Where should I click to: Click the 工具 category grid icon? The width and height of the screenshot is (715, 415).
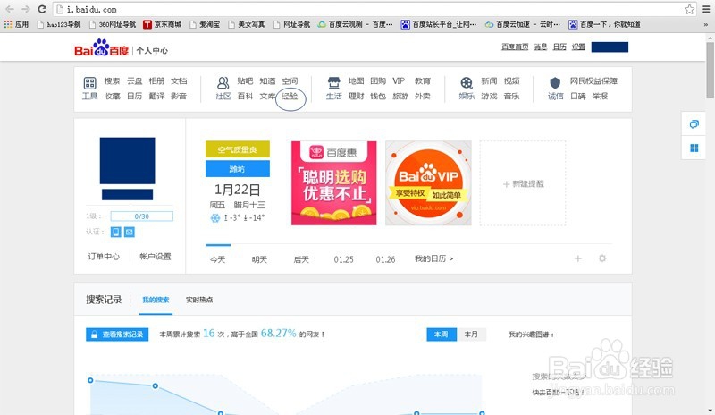90,82
